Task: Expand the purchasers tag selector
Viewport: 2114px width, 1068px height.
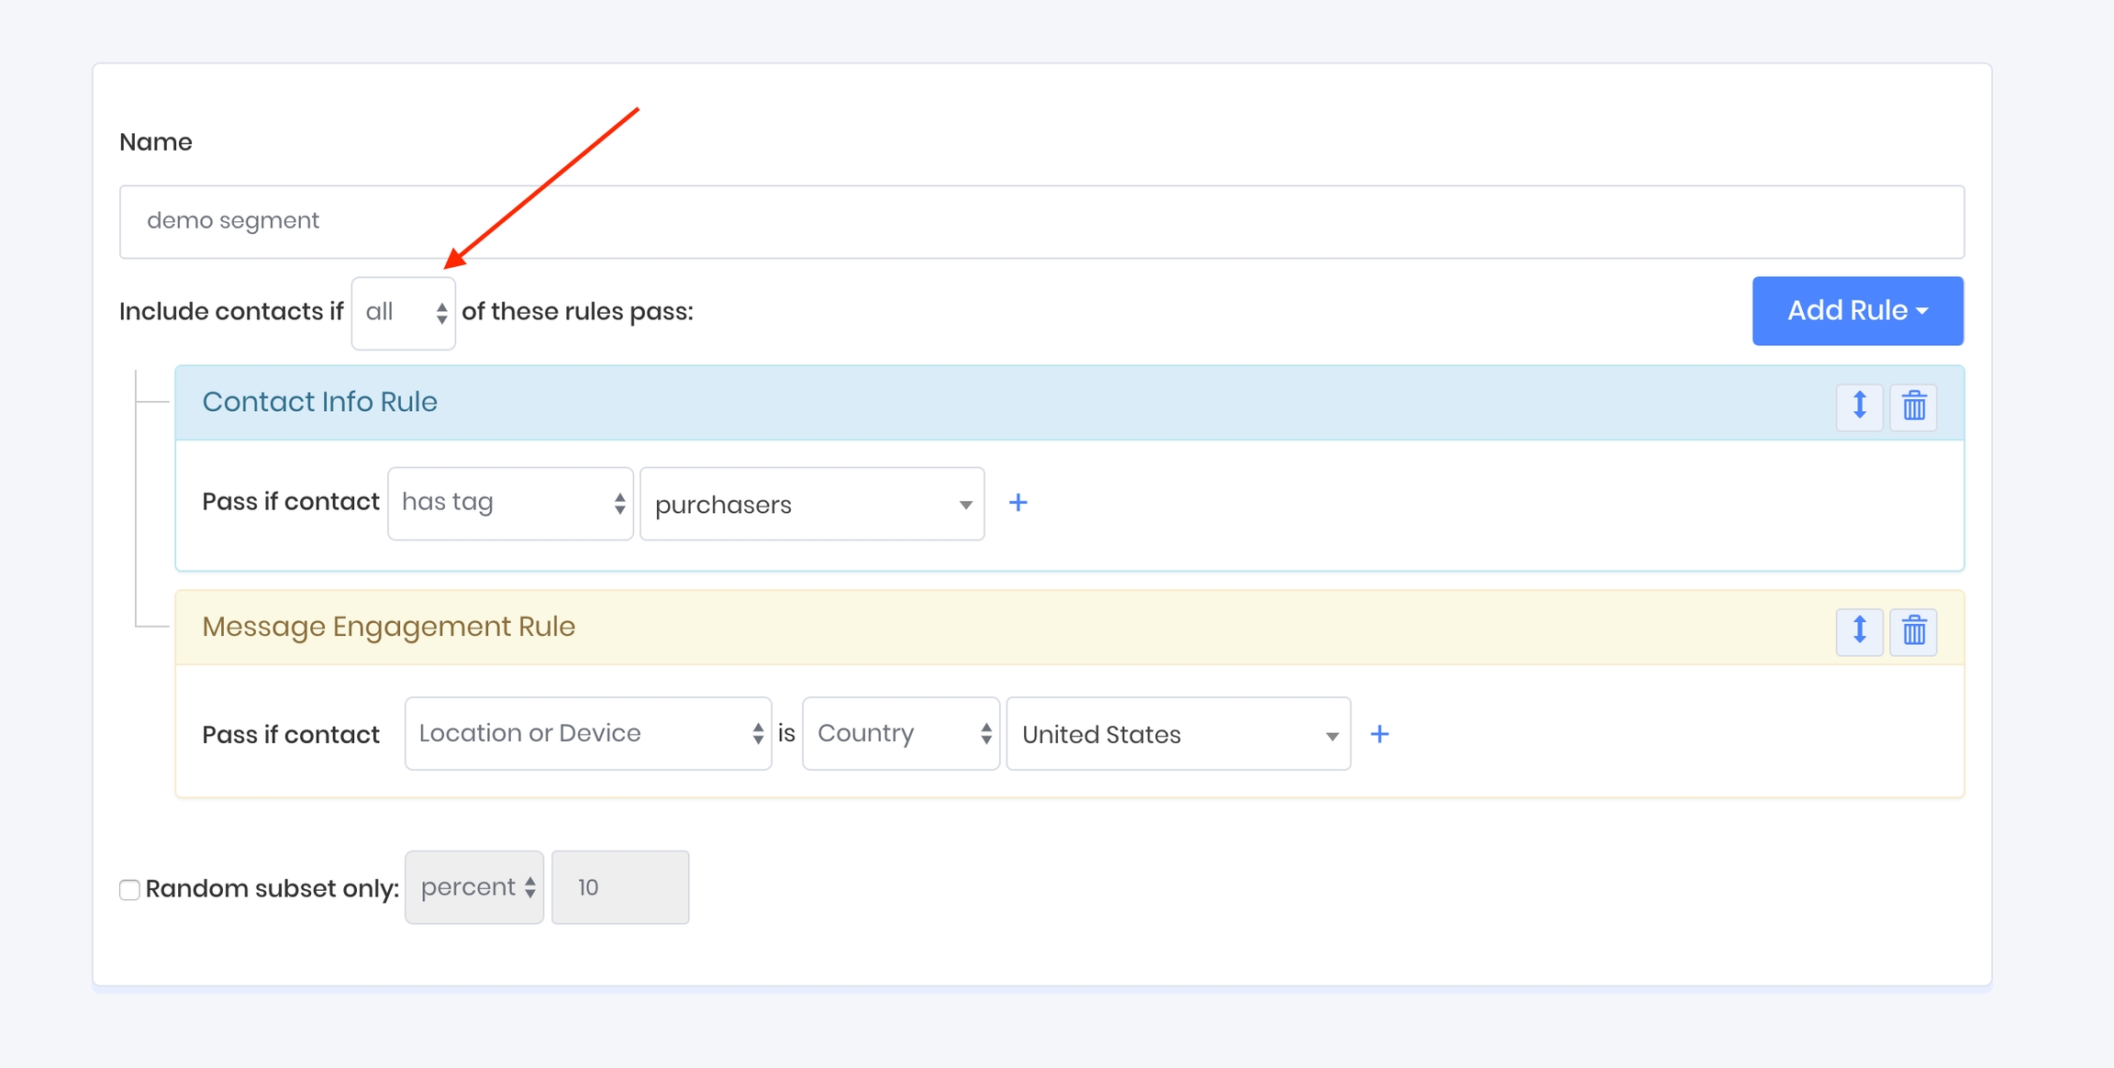Action: point(811,504)
